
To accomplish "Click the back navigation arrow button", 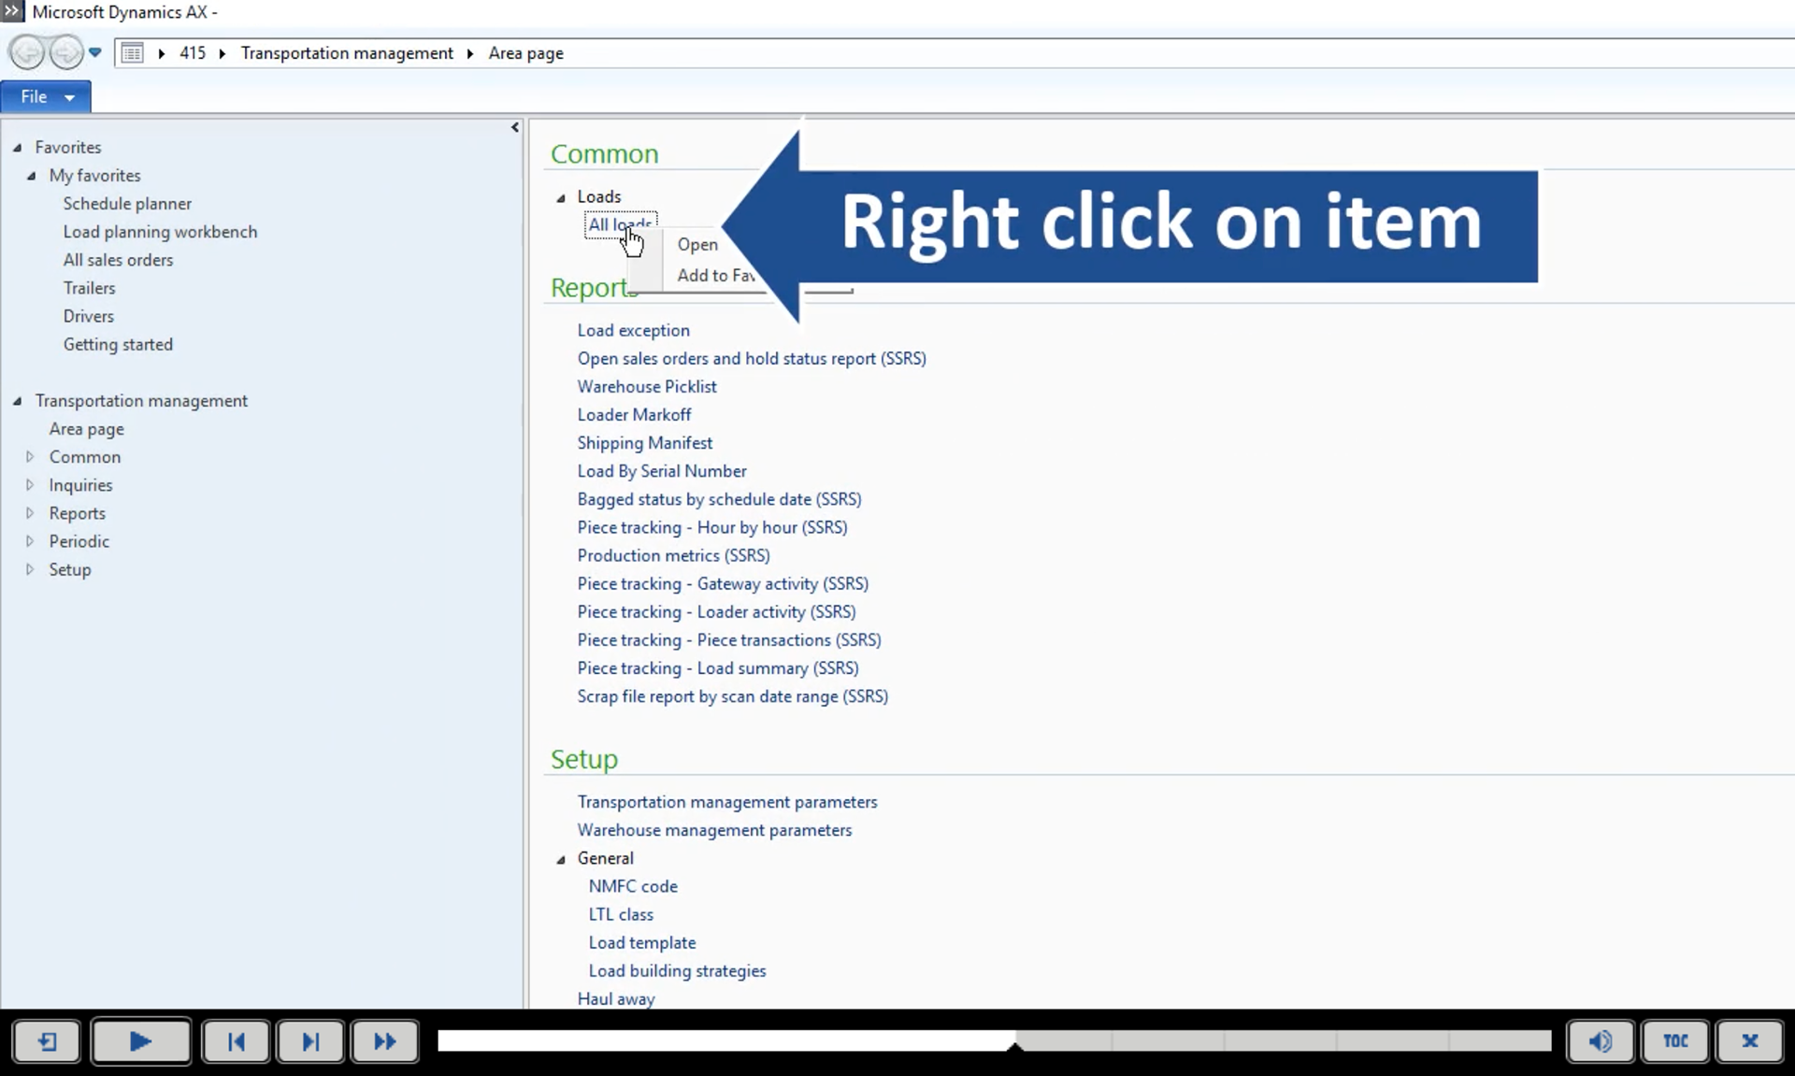I will pyautogui.click(x=27, y=52).
